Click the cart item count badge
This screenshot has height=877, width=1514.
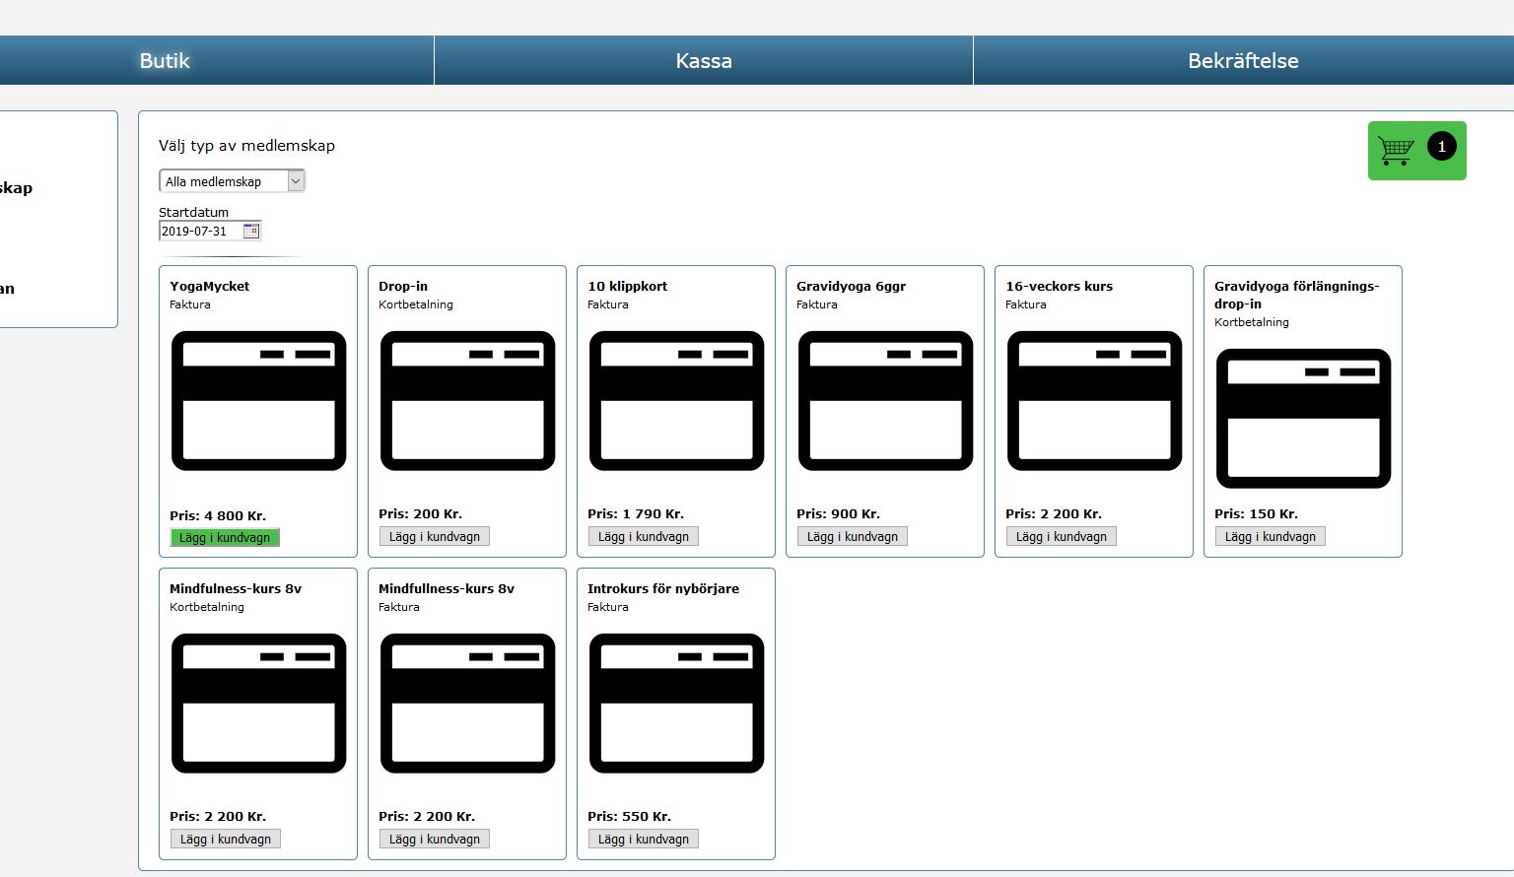(x=1441, y=147)
